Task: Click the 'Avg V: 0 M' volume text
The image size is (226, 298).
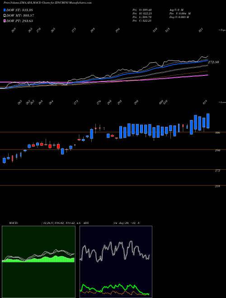Action: point(176,9)
